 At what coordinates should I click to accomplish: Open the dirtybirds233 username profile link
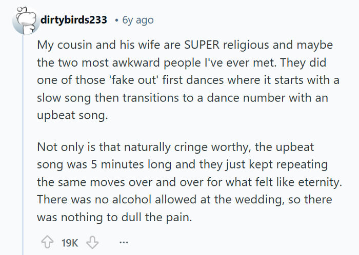[x=73, y=20]
